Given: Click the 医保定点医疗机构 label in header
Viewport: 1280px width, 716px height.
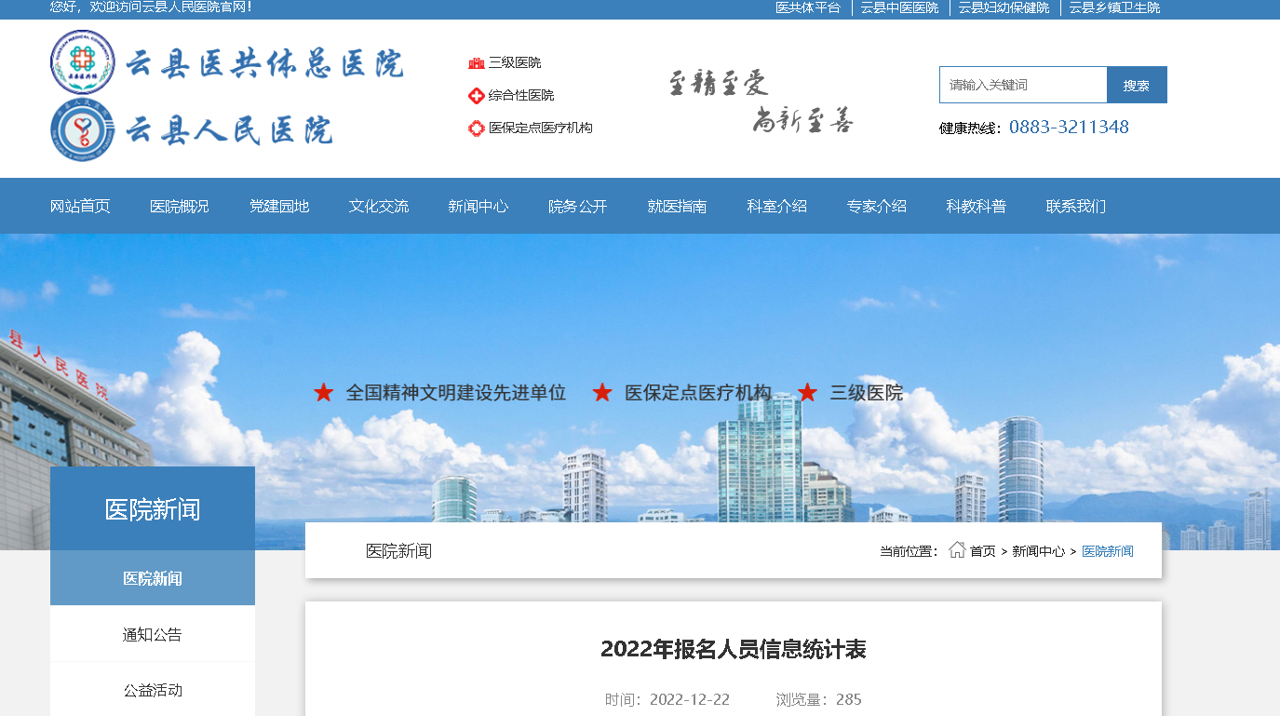Looking at the screenshot, I should (x=541, y=128).
